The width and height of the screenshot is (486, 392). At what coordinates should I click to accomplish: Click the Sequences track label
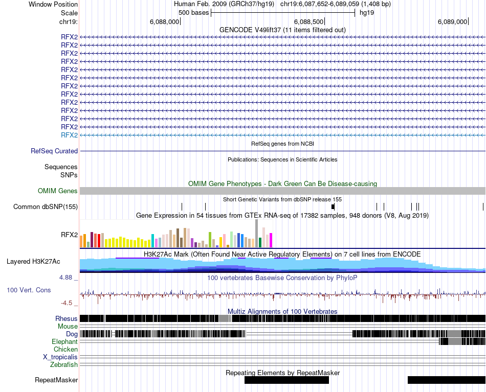61,167
